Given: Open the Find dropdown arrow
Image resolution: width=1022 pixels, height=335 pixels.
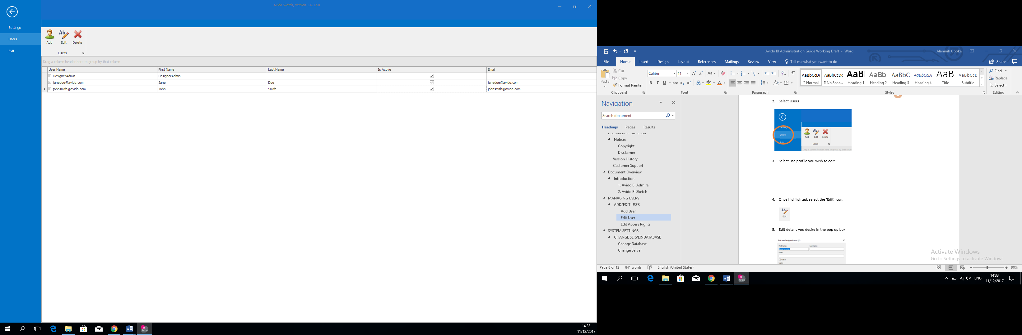Looking at the screenshot, I should point(1006,71).
